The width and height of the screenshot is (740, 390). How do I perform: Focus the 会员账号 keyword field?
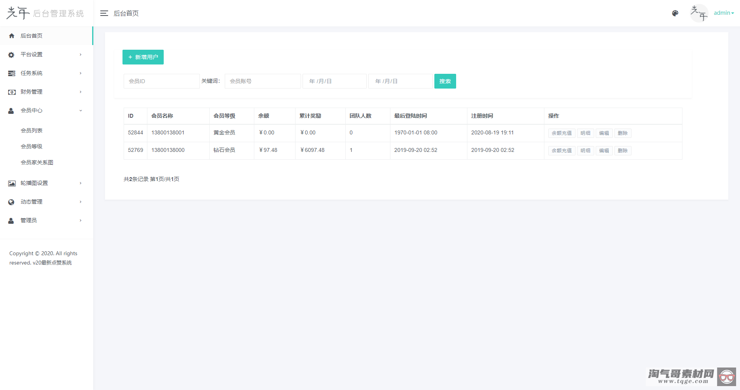(263, 81)
